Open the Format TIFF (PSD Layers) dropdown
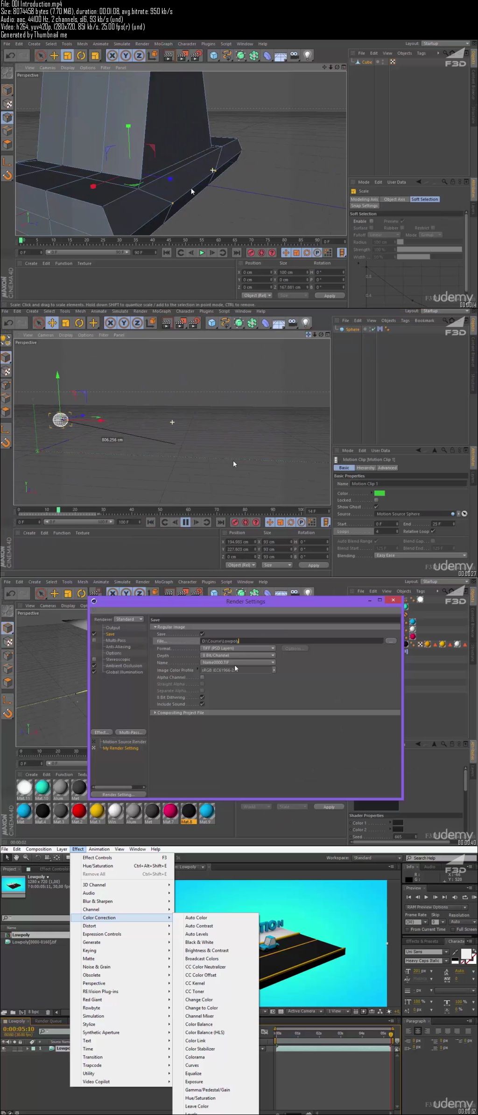Image resolution: width=478 pixels, height=1115 pixels. pos(238,648)
